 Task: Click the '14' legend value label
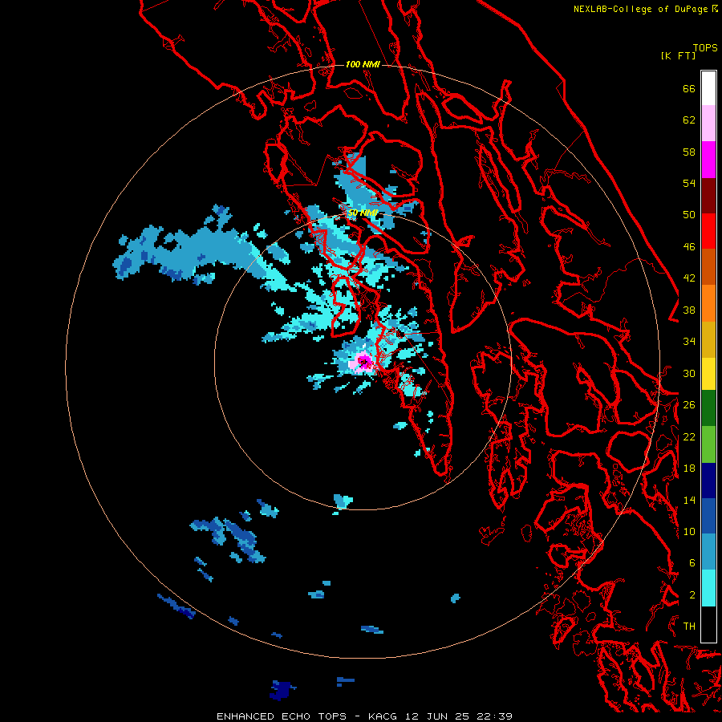[x=689, y=500]
